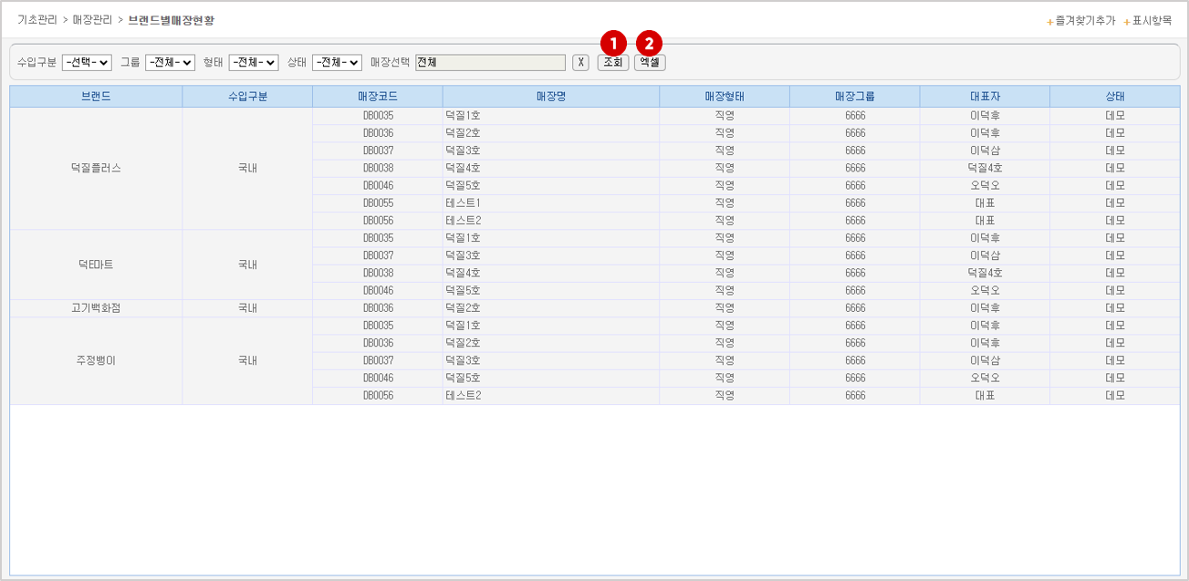
Task: Navigate to 매장관리 breadcrumb
Action: pos(92,19)
